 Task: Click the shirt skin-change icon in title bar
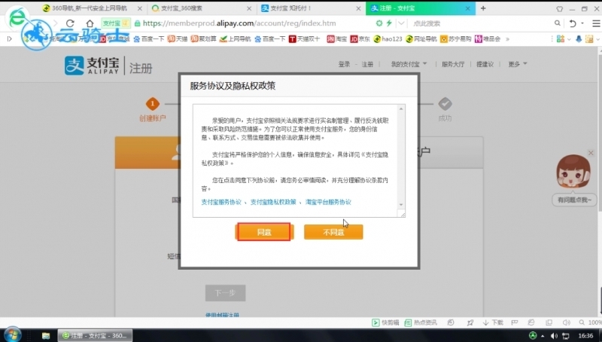click(x=559, y=8)
